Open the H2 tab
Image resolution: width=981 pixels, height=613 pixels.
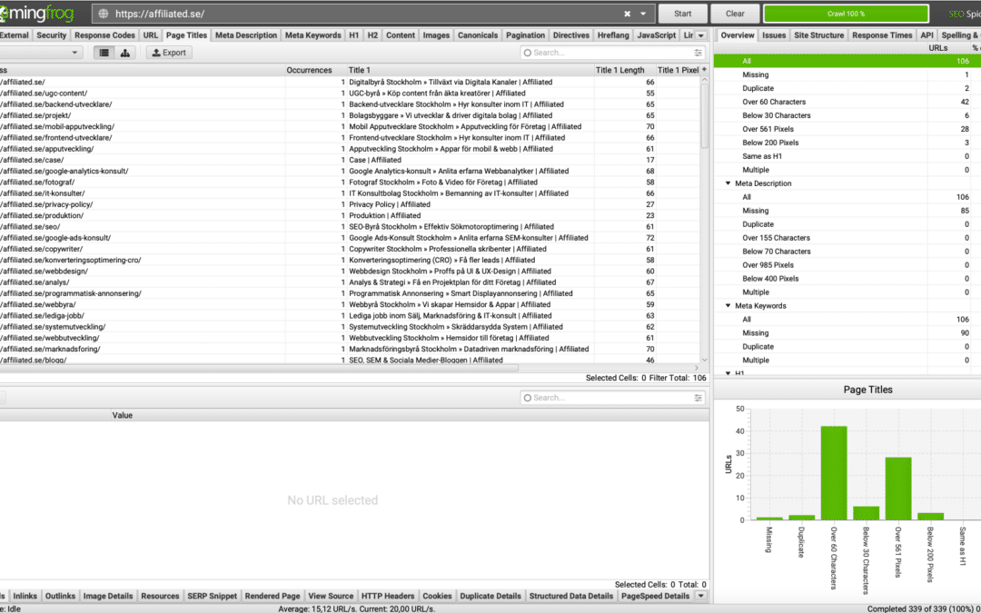[x=373, y=35]
